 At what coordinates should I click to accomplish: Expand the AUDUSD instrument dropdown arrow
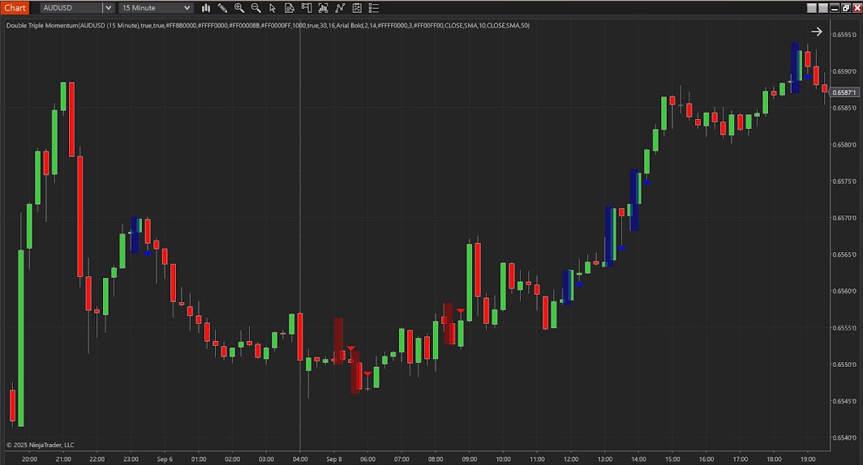click(107, 8)
